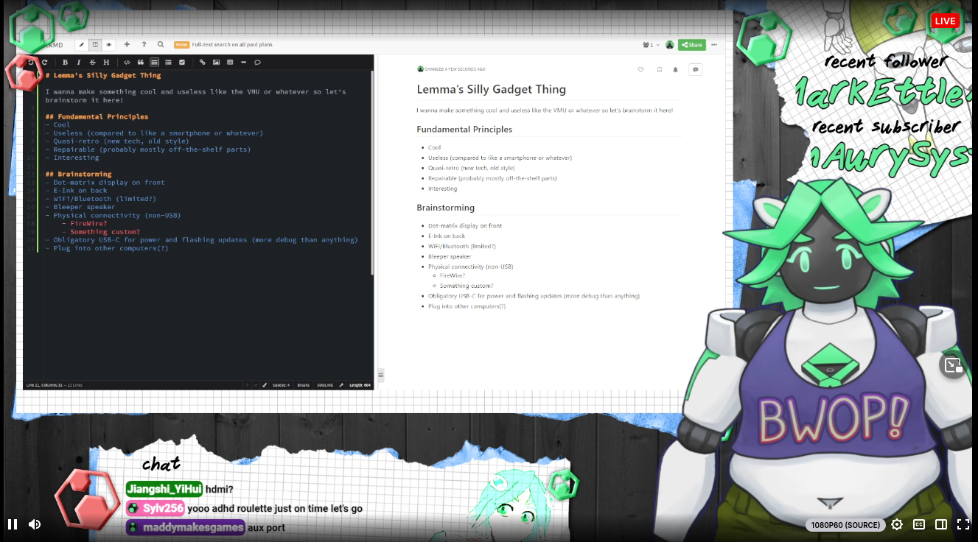This screenshot has height=542, width=978.
Task: Click the SUBLIME keymap selector in status bar
Action: click(x=325, y=385)
